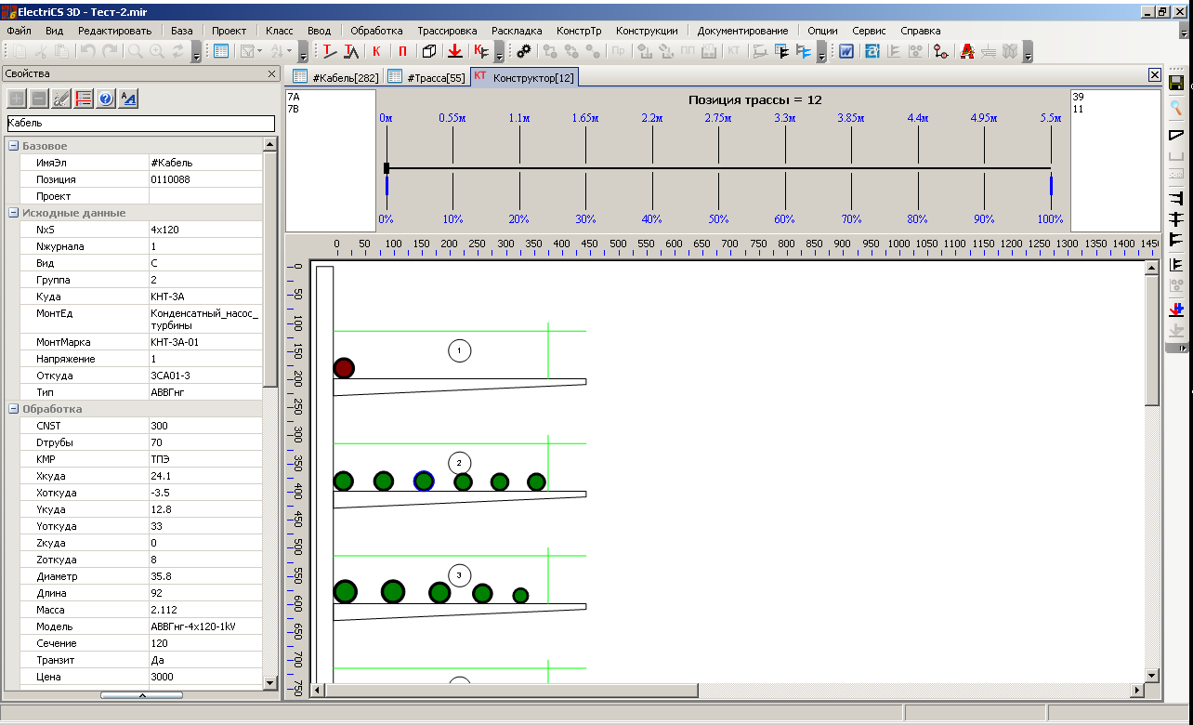1193x725 pixels.
Task: Click the red П toolbar icon
Action: tap(402, 52)
